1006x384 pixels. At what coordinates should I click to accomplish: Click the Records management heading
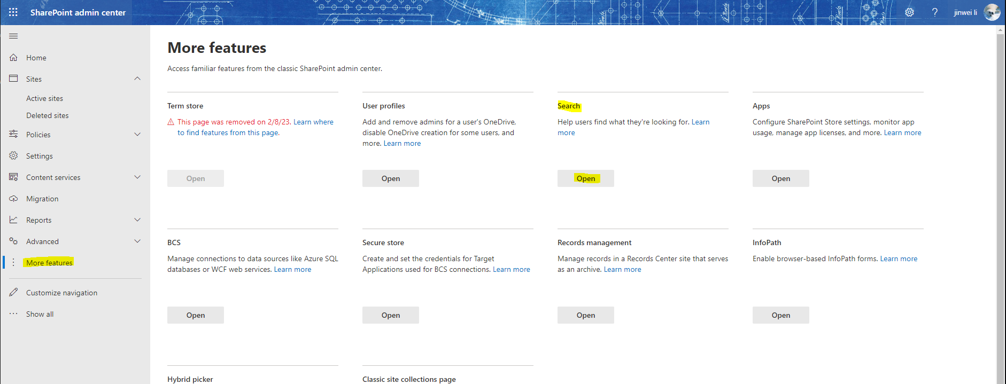click(x=594, y=242)
